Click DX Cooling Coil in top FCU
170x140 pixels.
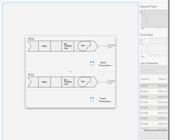coord(68,46)
